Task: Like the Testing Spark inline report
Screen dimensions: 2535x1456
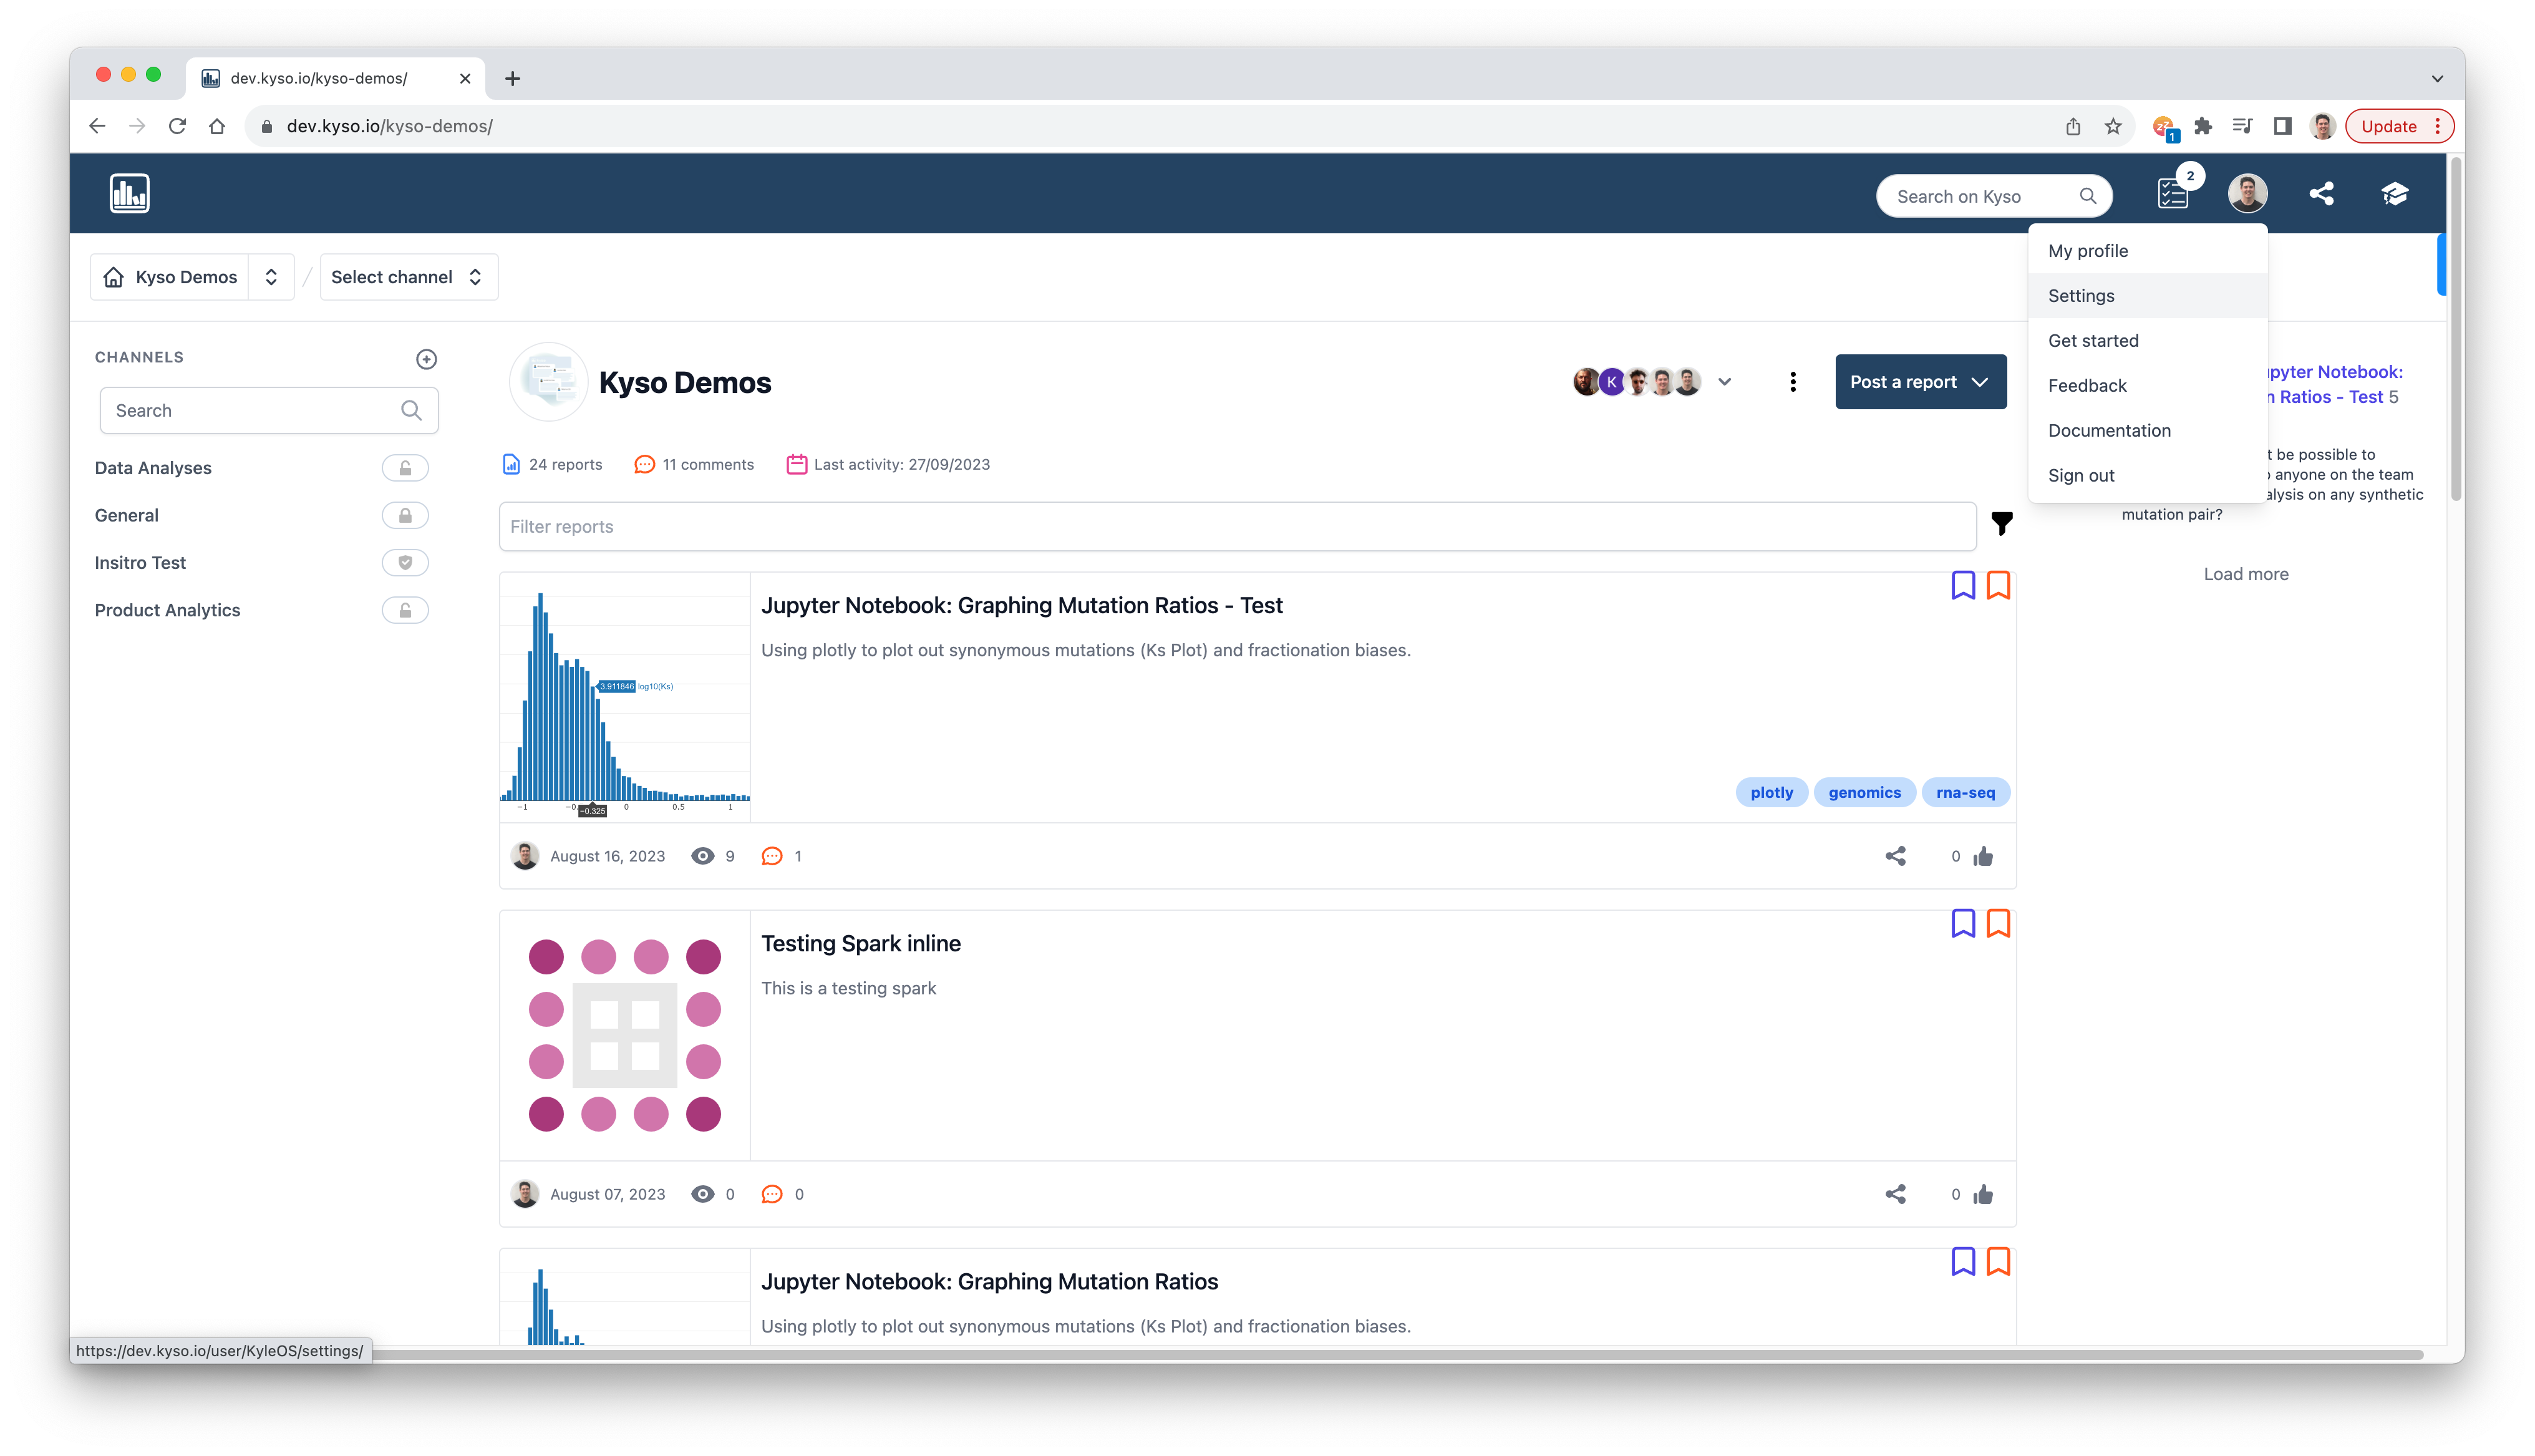Action: click(1983, 1194)
